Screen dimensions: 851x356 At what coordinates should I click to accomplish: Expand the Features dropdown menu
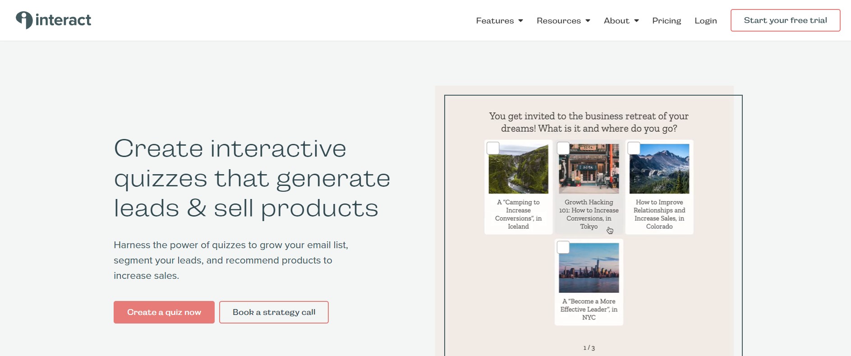499,21
